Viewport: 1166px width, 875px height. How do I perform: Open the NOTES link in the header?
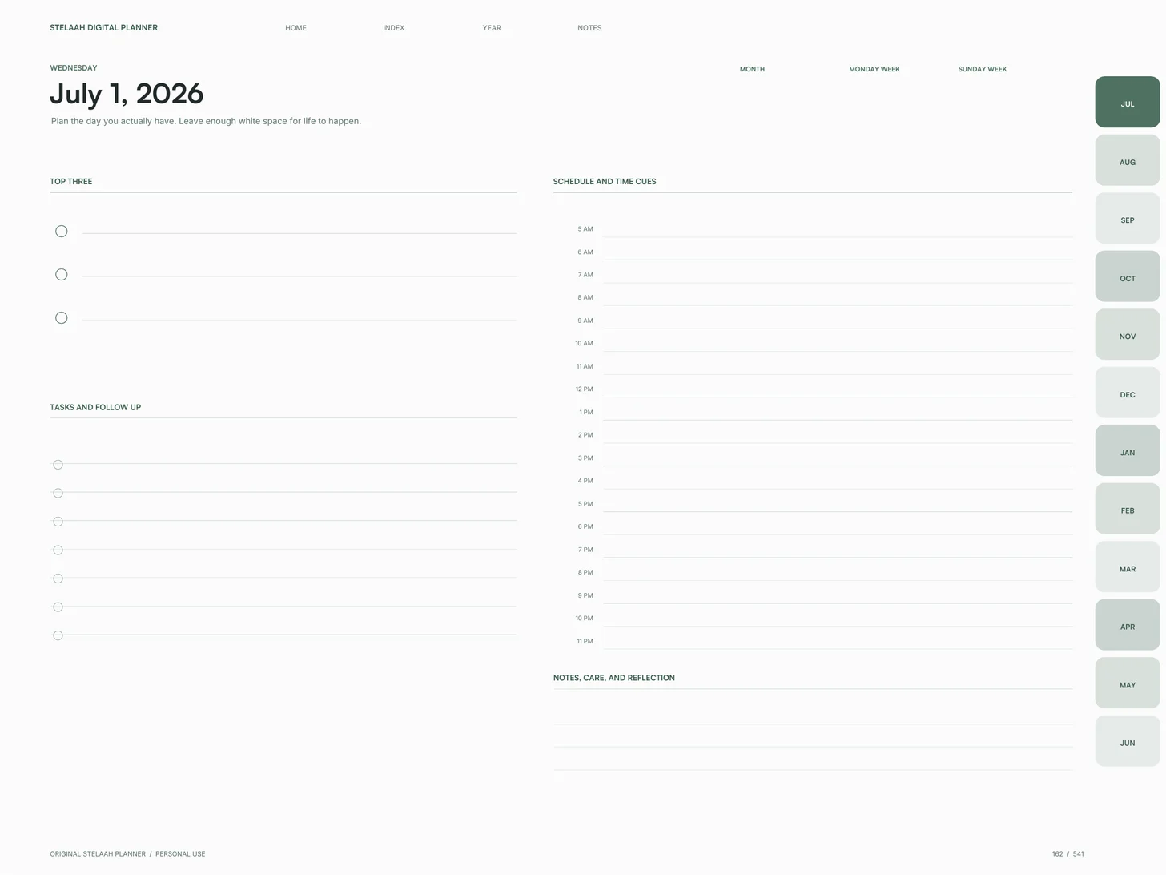click(x=589, y=28)
